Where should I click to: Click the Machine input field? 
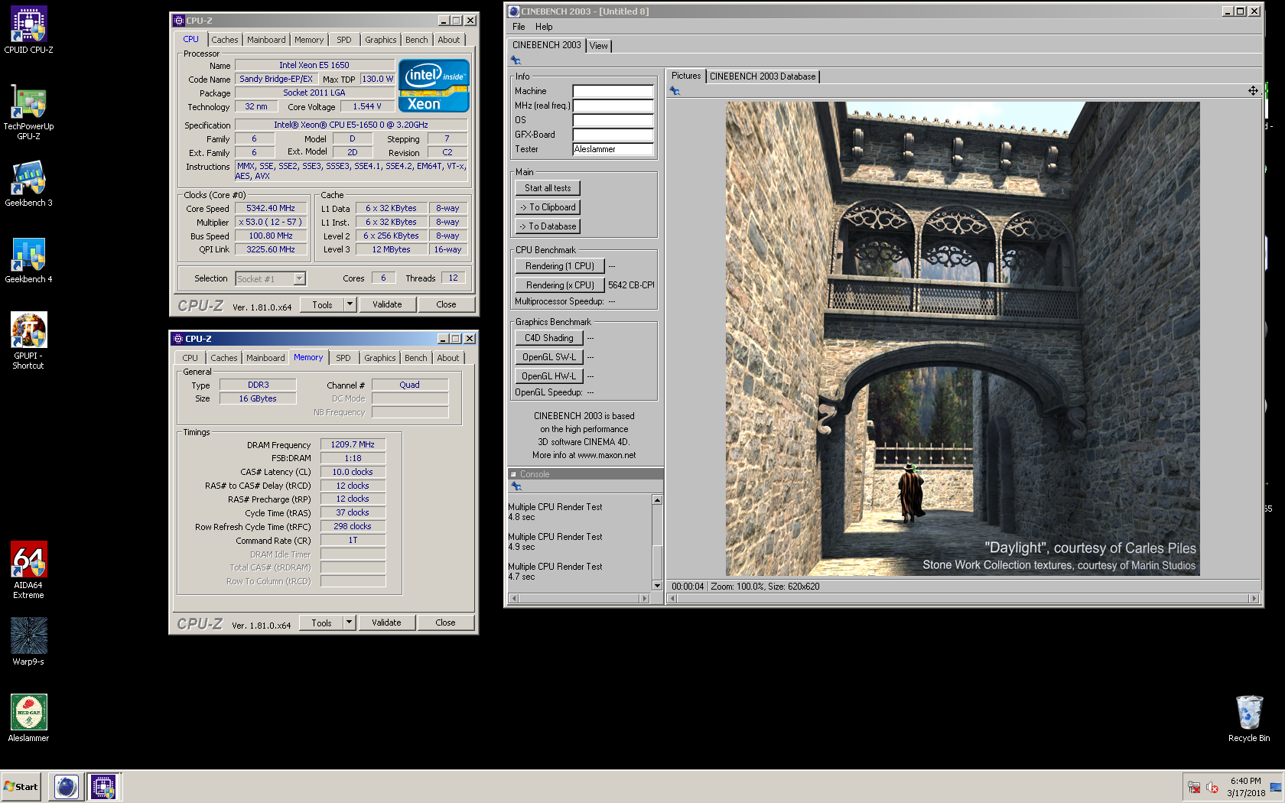(x=613, y=91)
